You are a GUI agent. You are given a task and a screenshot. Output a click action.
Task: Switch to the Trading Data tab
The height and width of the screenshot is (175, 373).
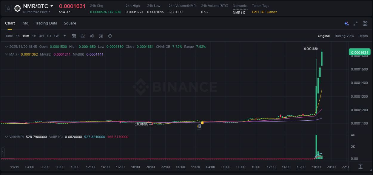point(46,23)
